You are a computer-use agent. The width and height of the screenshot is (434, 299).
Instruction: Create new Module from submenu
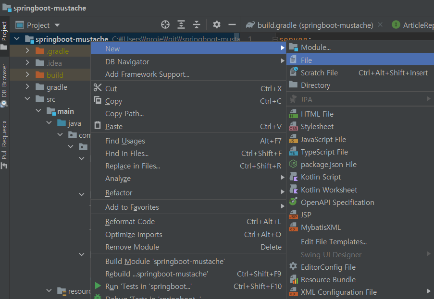(360, 47)
